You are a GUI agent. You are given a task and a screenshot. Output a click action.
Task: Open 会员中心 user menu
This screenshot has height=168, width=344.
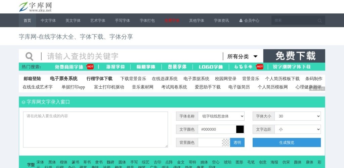click(x=249, y=20)
